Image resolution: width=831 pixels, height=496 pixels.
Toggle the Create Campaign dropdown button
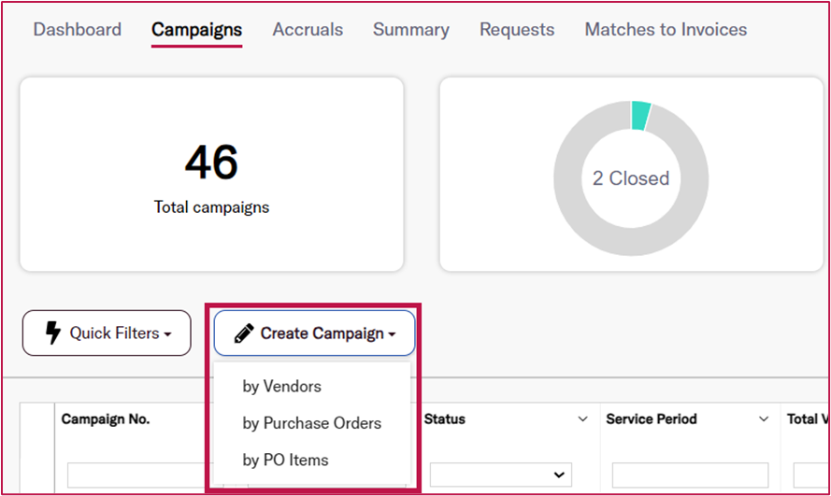click(314, 333)
